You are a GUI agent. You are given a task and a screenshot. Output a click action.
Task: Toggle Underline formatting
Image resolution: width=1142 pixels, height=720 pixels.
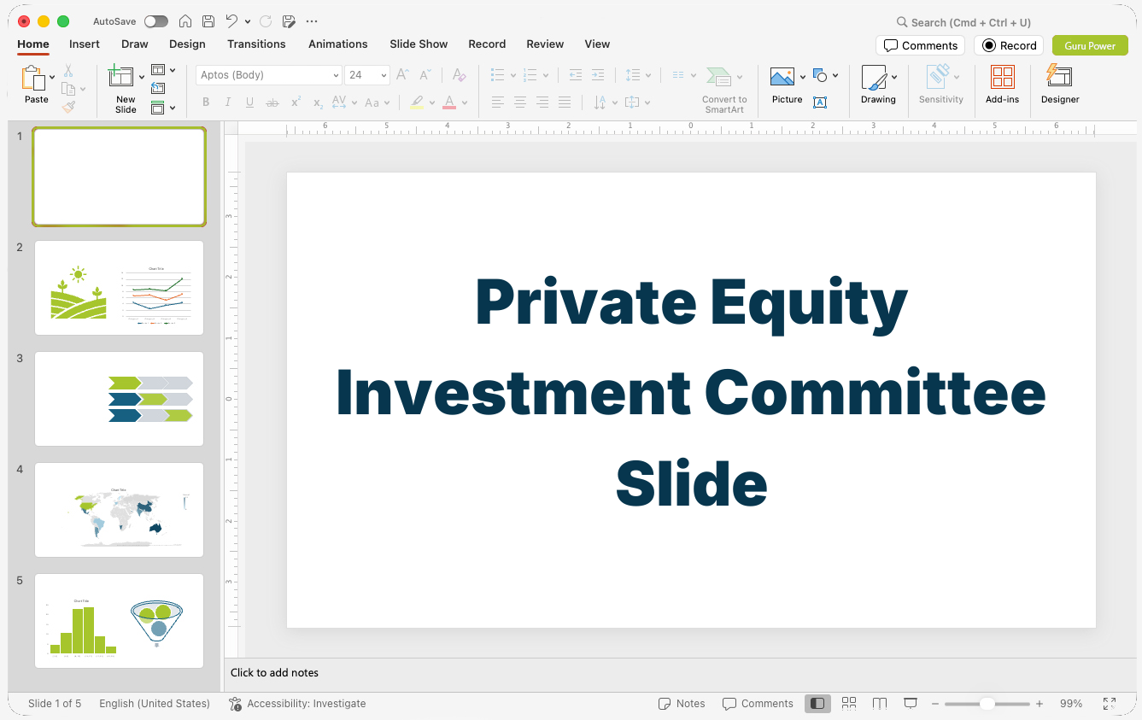[x=249, y=102]
